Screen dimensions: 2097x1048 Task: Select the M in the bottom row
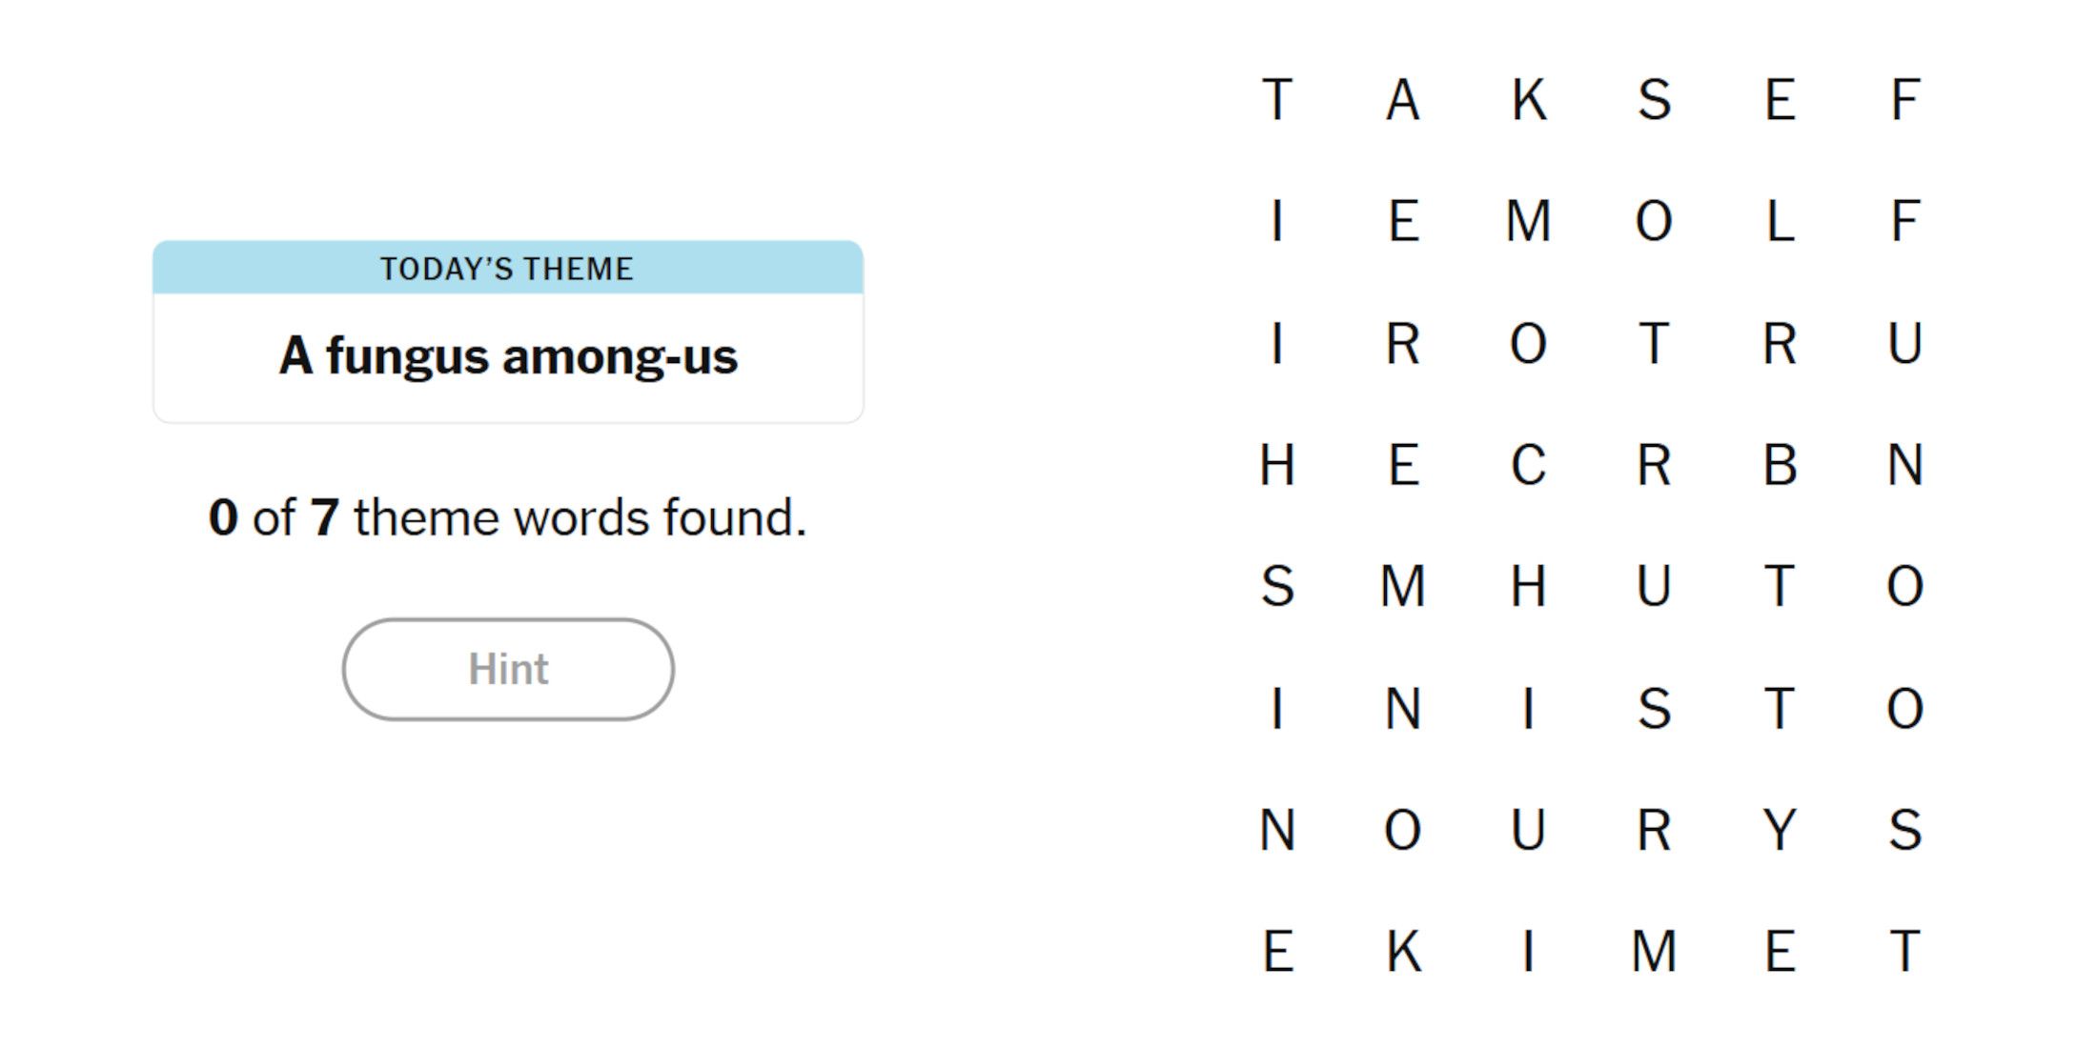pyautogui.click(x=1654, y=952)
